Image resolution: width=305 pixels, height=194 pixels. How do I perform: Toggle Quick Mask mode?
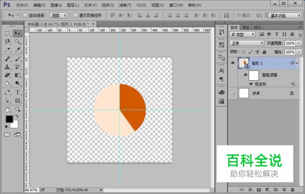point(7,134)
